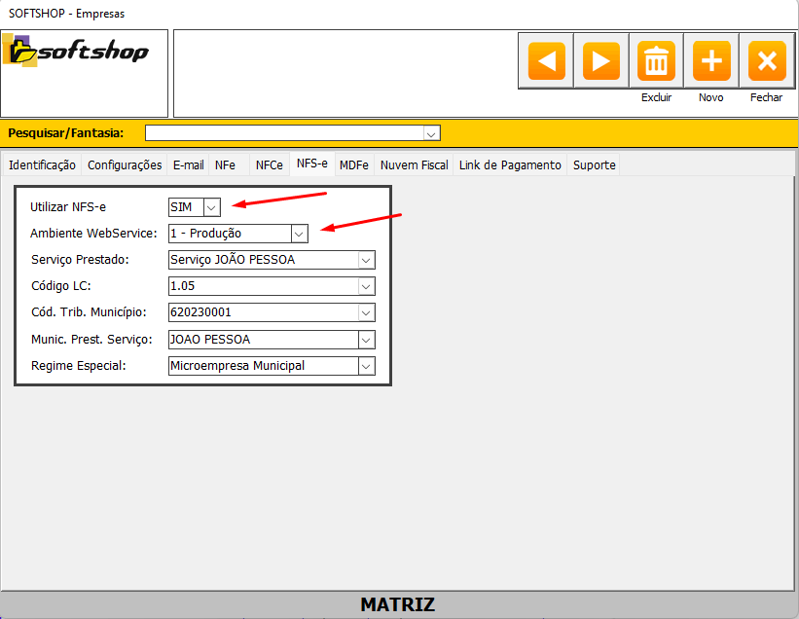The image size is (799, 619).
Task: Switch to the Nuvem Fiscal tab
Action: 414,165
